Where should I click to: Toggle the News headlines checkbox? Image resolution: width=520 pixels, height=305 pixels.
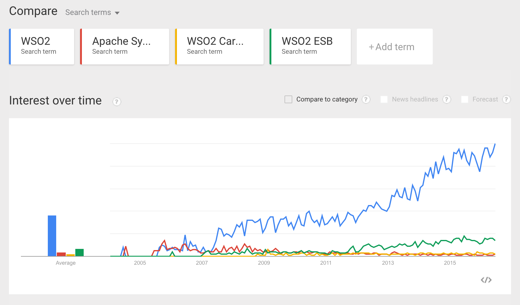(384, 99)
